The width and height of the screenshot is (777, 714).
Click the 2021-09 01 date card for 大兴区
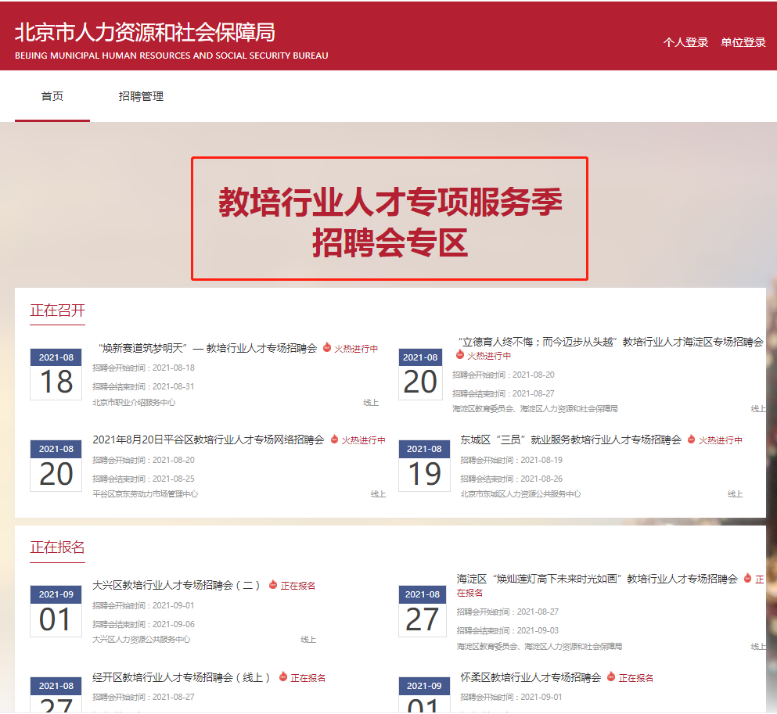coord(56,611)
